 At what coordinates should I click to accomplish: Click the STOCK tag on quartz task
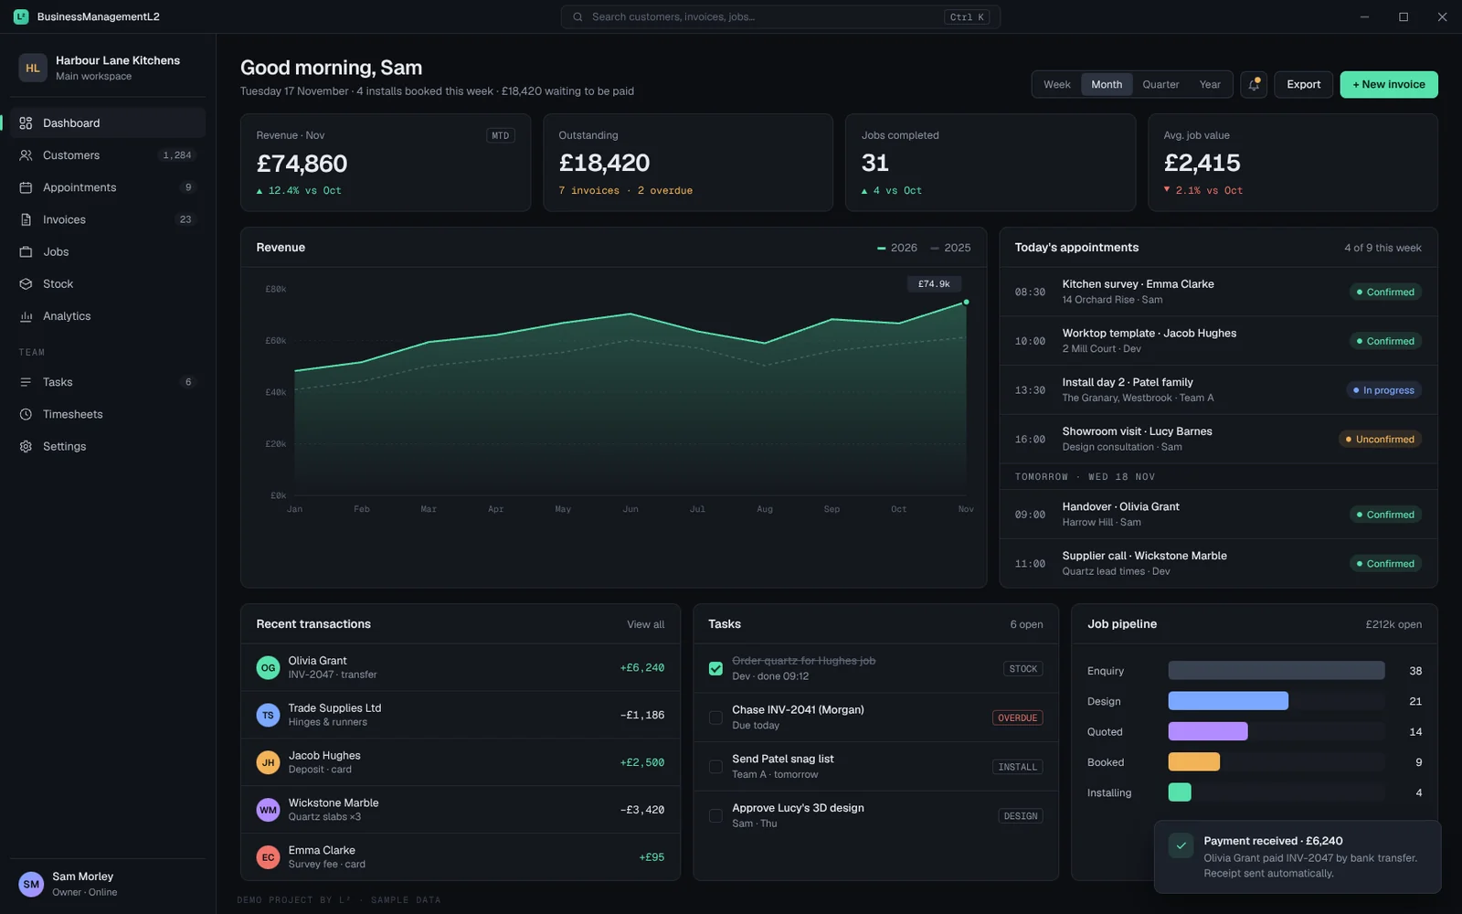(x=1022, y=669)
